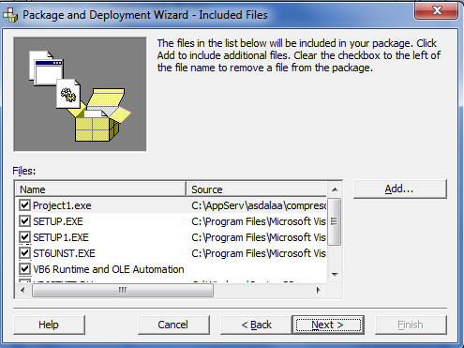Screen dimensions: 464x348
Task: Uncheck the Project1.exe checkbox
Action: point(24,205)
